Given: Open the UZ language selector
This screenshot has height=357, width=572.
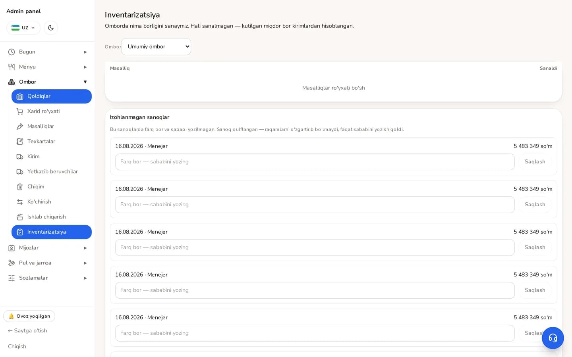Looking at the screenshot, I should point(23,28).
